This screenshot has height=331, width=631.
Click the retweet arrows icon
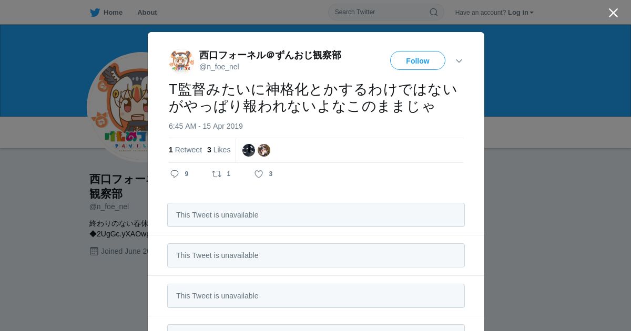(217, 174)
